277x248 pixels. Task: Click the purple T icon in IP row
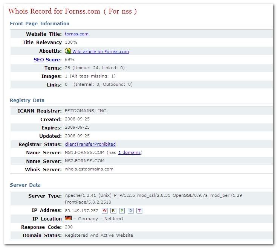(139, 210)
